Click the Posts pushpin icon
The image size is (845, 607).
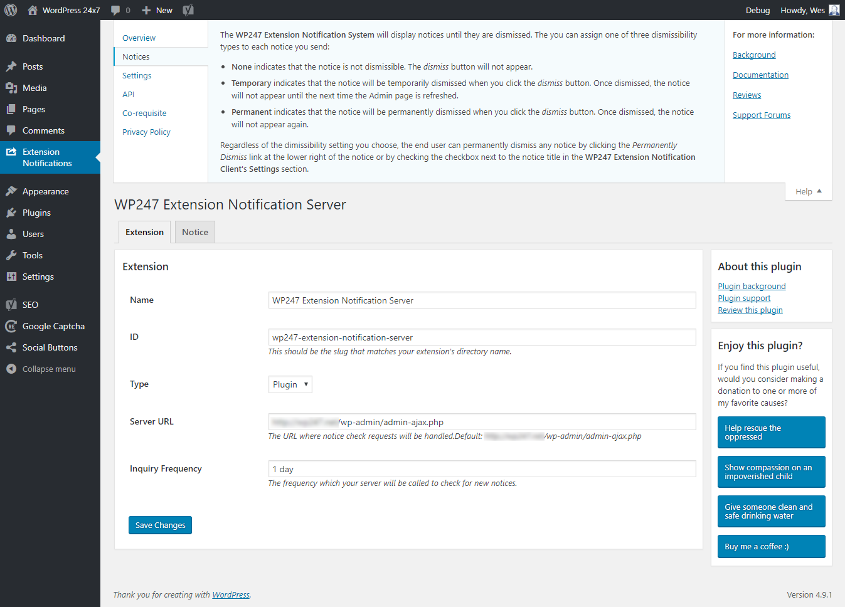[x=11, y=66]
